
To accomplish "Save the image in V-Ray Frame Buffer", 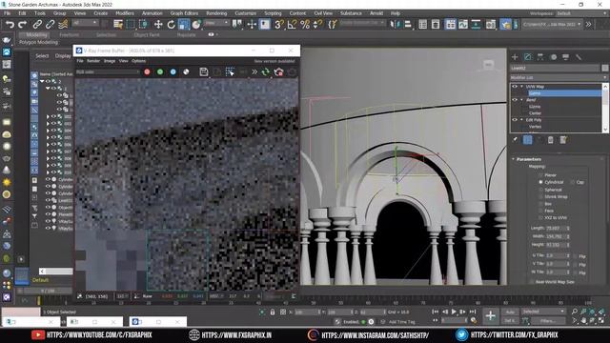I will tap(203, 72).
